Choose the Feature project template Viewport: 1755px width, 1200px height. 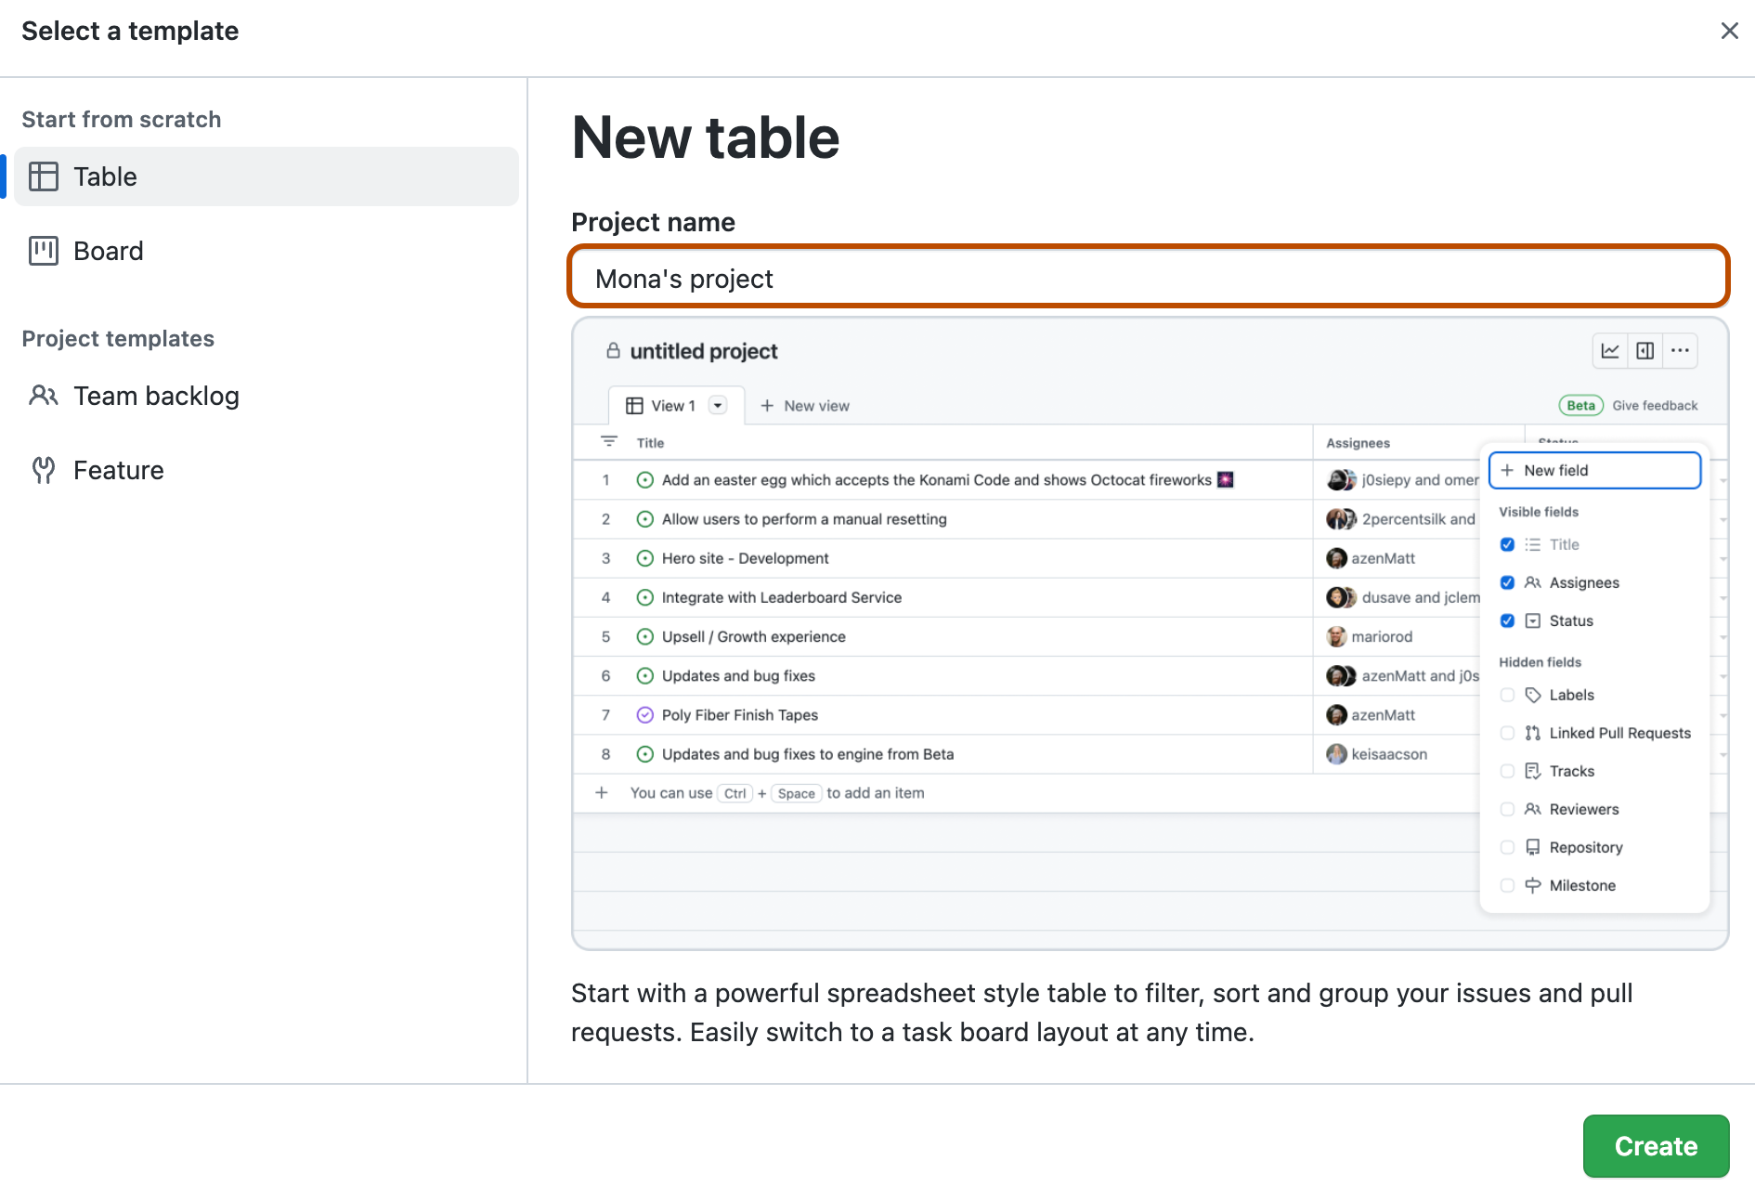(266, 470)
